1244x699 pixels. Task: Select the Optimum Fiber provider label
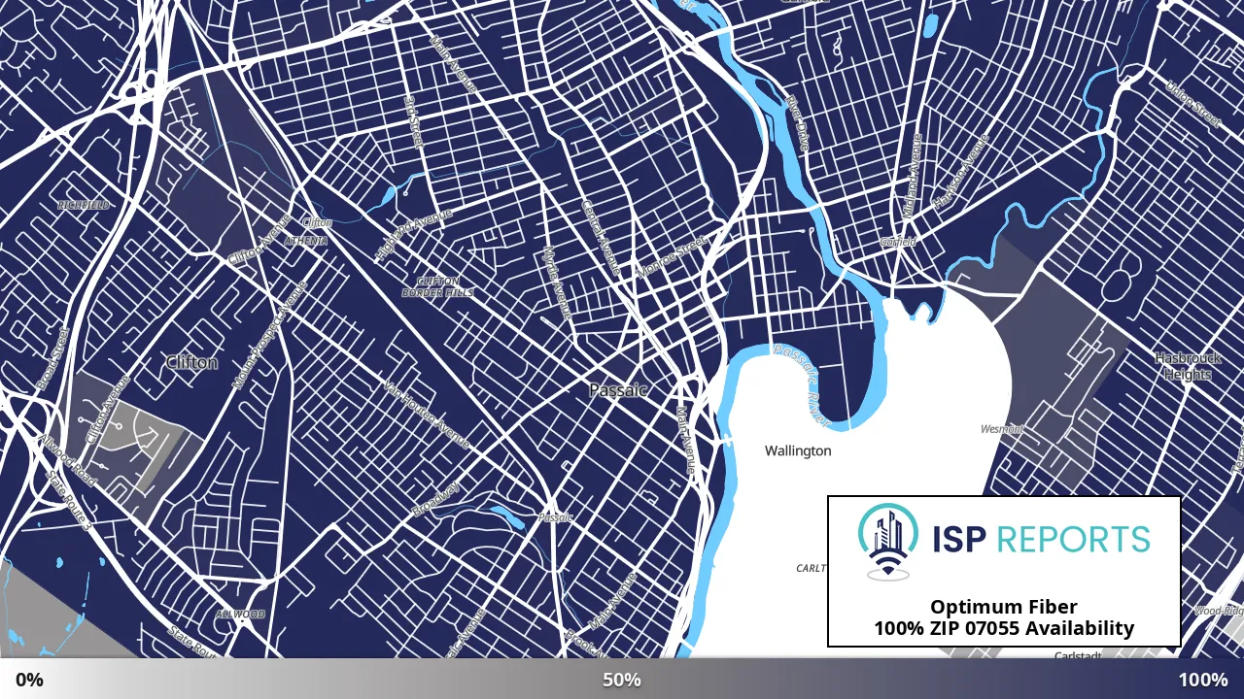click(1003, 607)
